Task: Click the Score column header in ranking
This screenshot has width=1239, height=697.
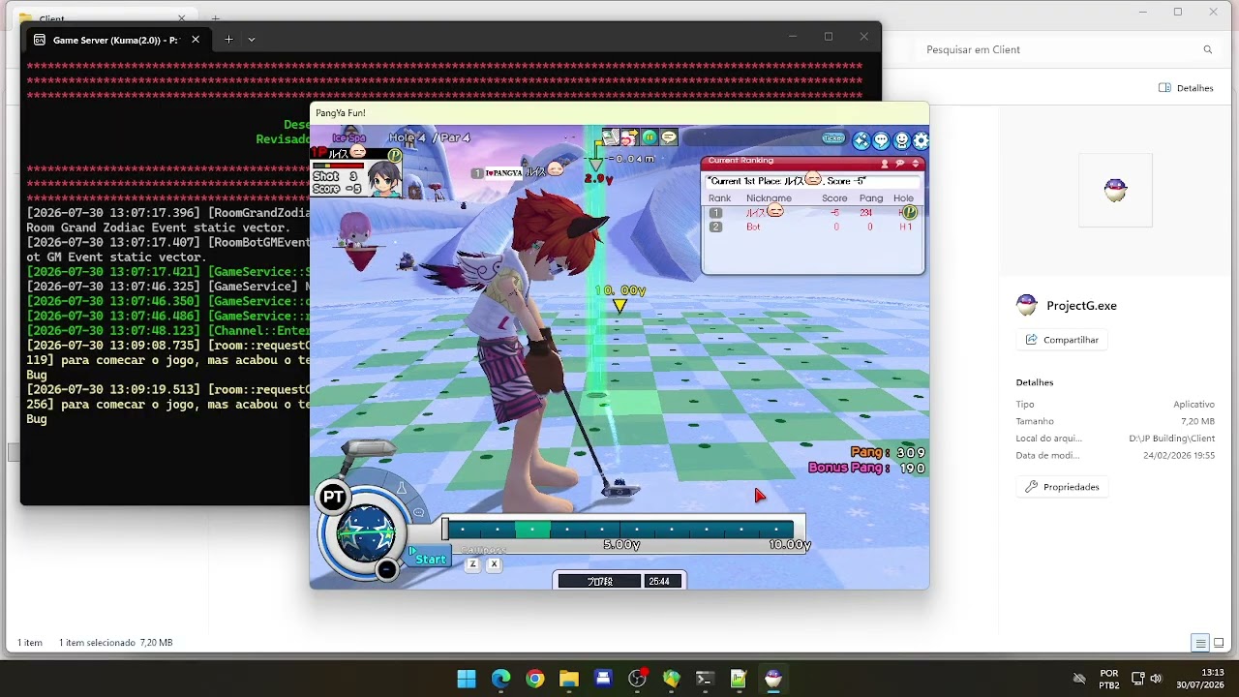Action: click(834, 198)
